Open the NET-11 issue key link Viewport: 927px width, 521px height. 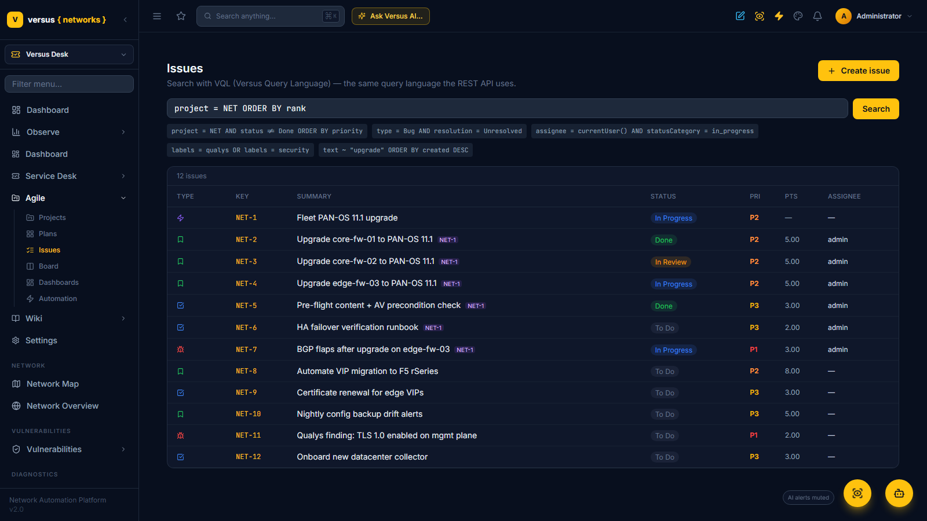[x=248, y=435]
